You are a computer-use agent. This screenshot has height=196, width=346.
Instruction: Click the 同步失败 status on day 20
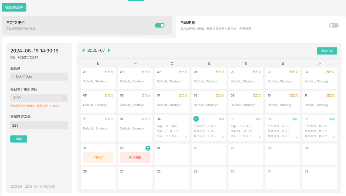135,157
